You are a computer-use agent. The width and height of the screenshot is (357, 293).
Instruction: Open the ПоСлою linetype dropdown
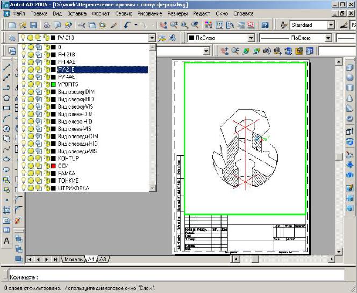click(328, 38)
